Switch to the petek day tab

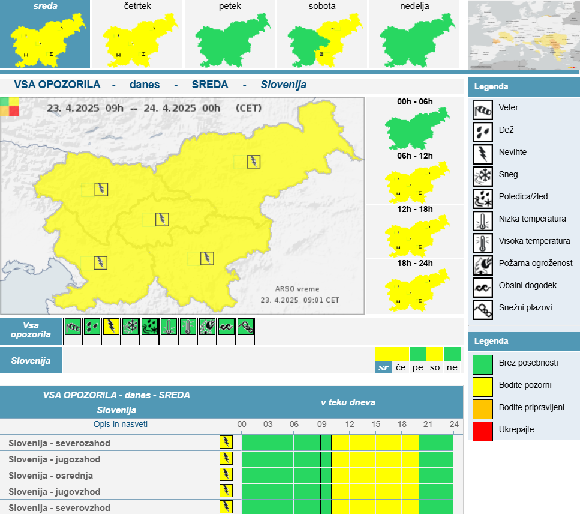click(x=230, y=34)
